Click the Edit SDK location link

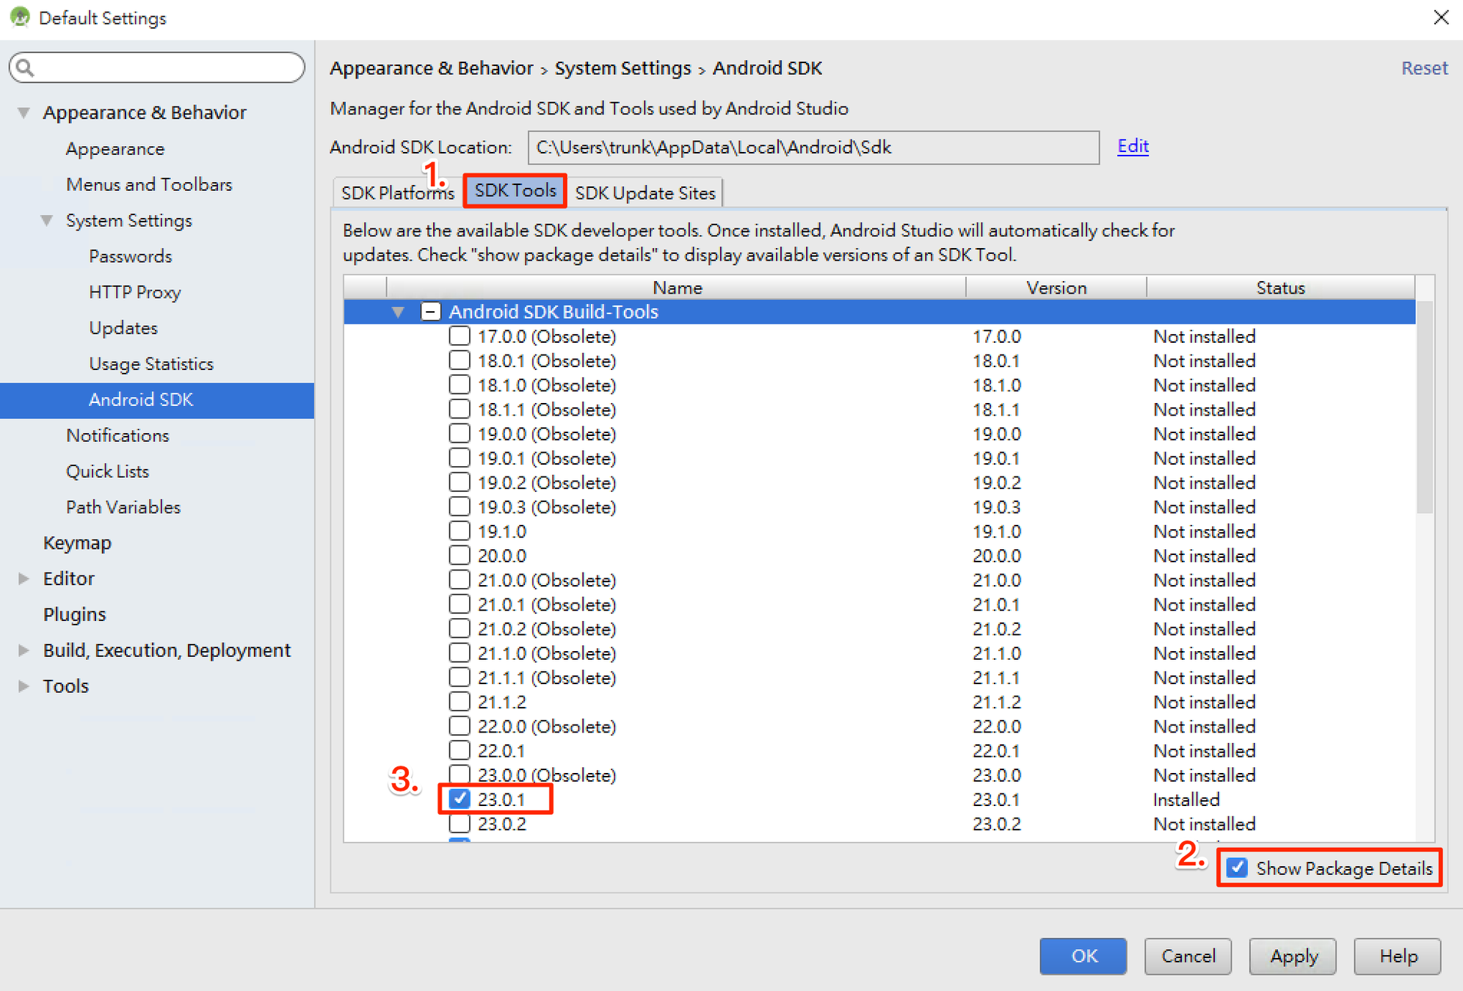click(x=1132, y=146)
